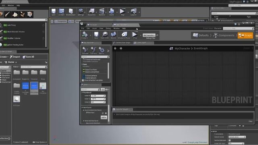Viewport: 258px width, 145px height.
Task: Click Save icon in blueprint editor toolbar
Action: pos(96,35)
